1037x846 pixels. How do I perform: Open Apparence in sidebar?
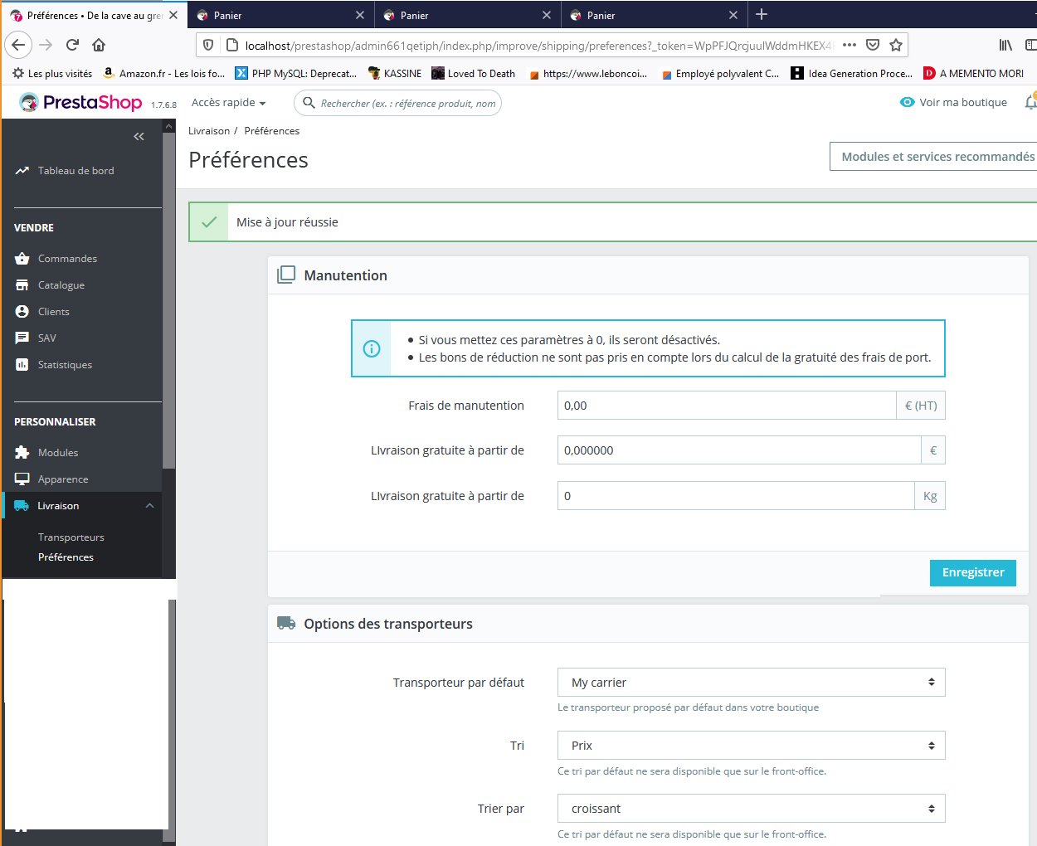(x=63, y=479)
